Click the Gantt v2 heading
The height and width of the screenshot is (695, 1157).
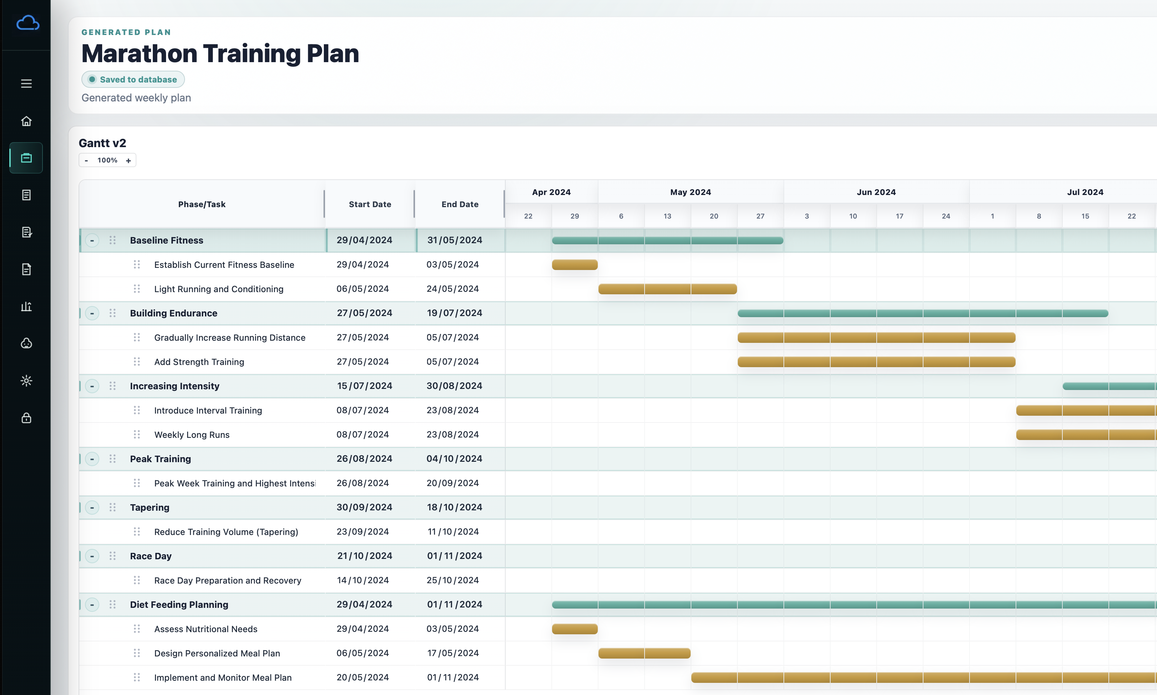coord(102,143)
